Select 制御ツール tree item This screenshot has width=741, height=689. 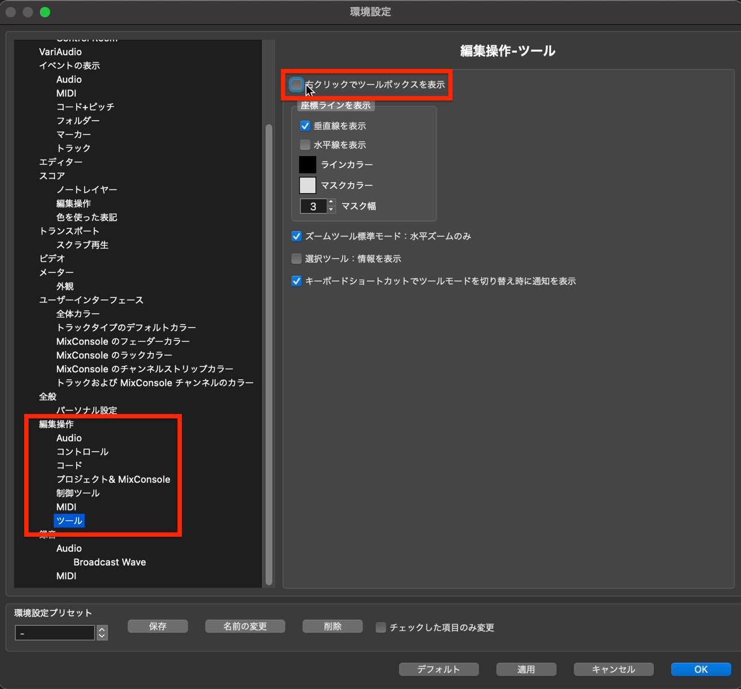point(78,493)
